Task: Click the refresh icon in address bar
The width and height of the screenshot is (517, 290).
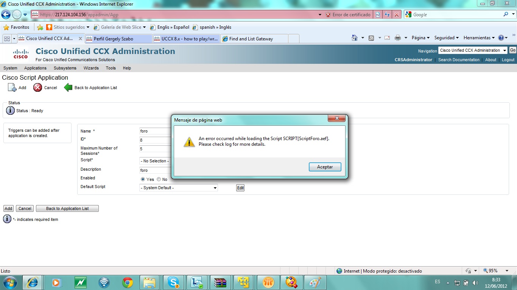Action: point(387,15)
